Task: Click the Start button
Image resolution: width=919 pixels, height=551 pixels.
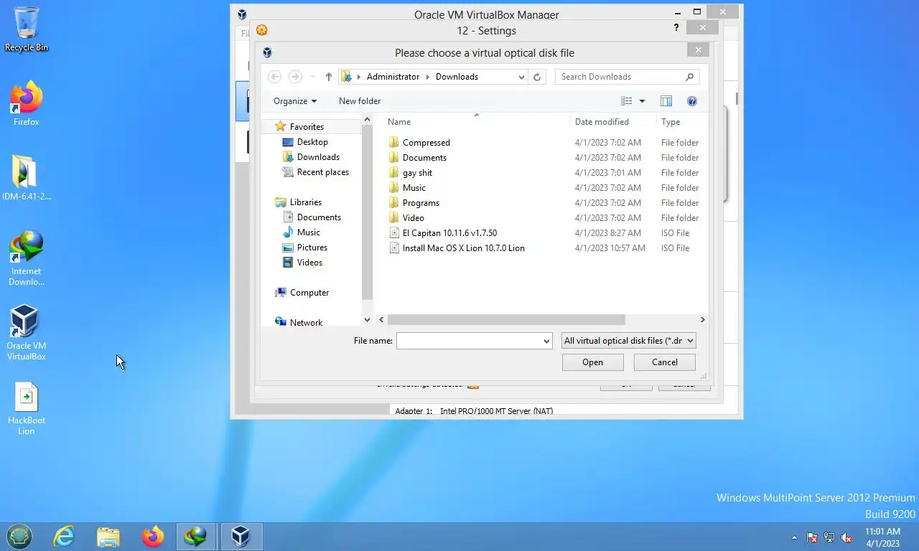Action: click(19, 536)
